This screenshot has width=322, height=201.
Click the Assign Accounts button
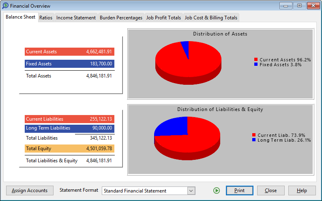(30, 191)
